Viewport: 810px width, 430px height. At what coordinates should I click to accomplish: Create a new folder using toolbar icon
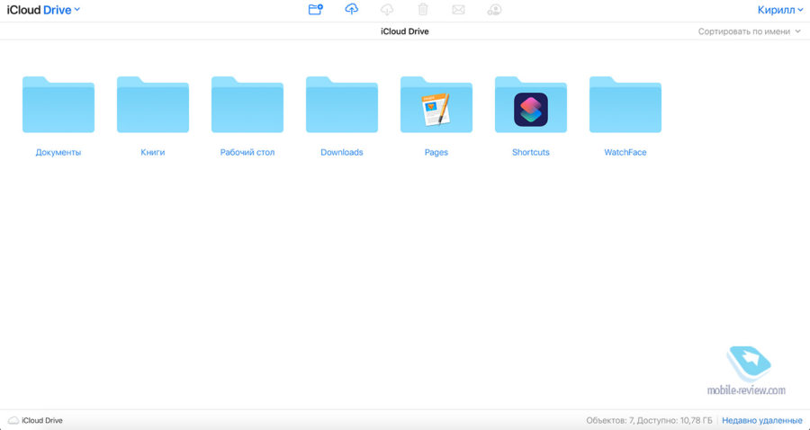[315, 9]
